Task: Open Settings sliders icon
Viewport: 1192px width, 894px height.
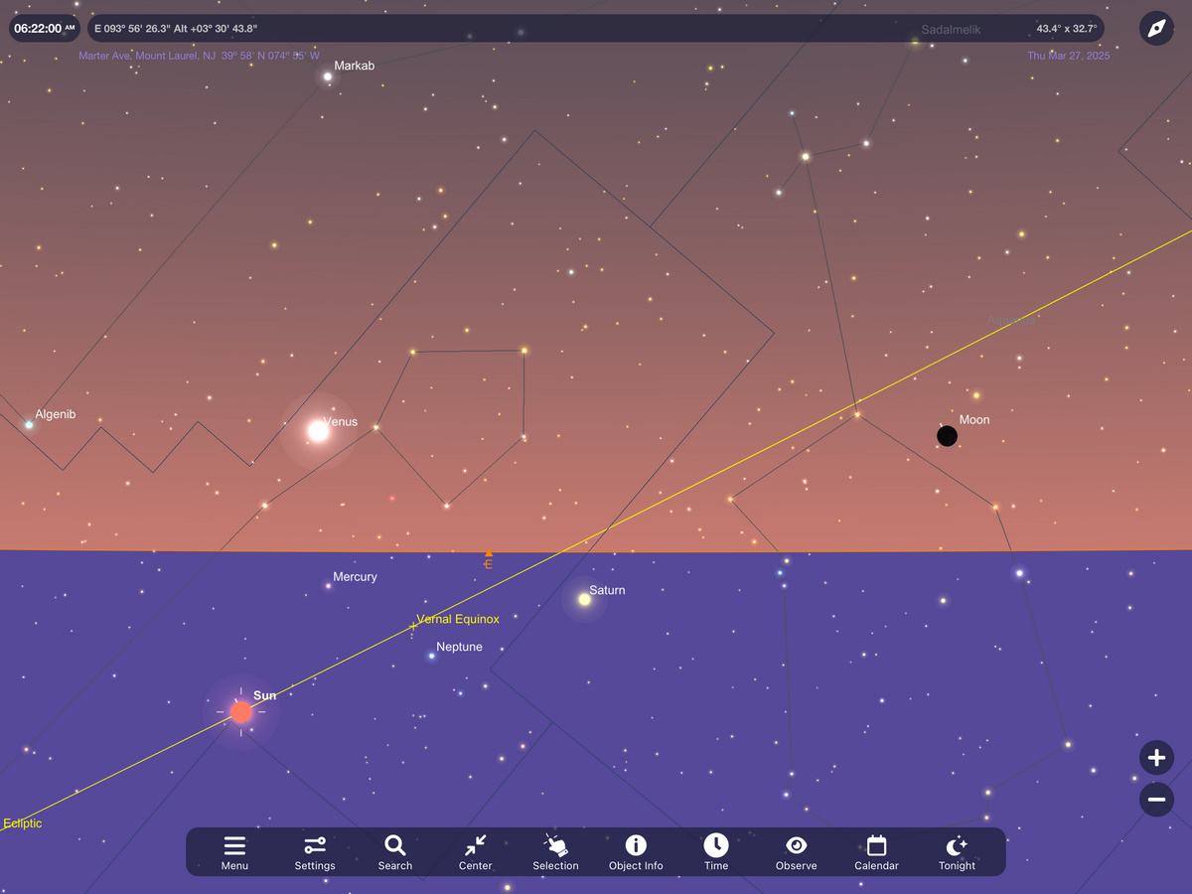Action: 315,845
